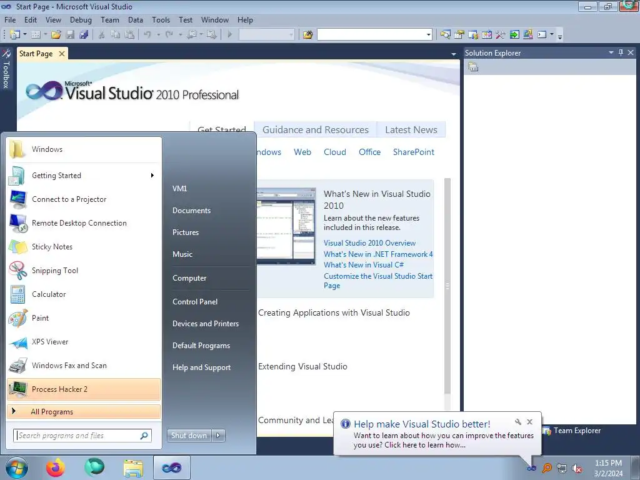Click the Navigate Backward toolbar icon
Image resolution: width=640 pixels, height=480 pixels.
point(191,35)
